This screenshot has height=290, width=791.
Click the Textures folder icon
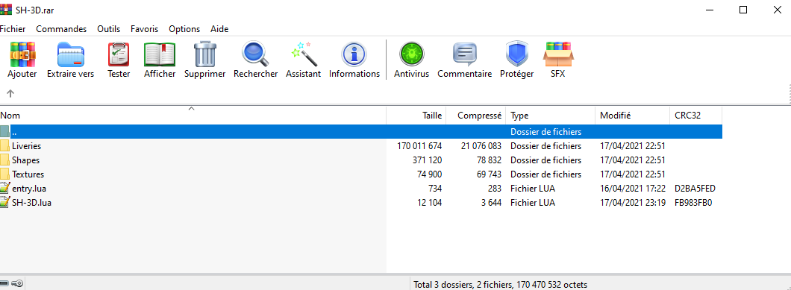click(x=5, y=174)
